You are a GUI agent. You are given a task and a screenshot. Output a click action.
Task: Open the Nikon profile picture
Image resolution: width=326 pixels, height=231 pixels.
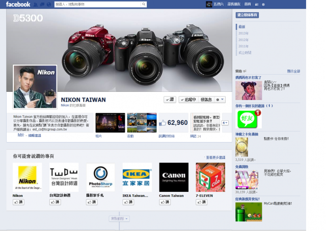pyautogui.click(x=35, y=87)
